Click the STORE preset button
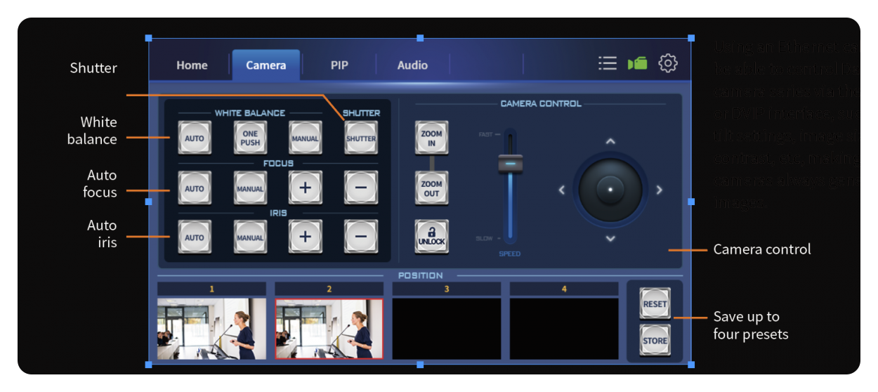Viewport: 878px width, 392px height. pyautogui.click(x=655, y=340)
